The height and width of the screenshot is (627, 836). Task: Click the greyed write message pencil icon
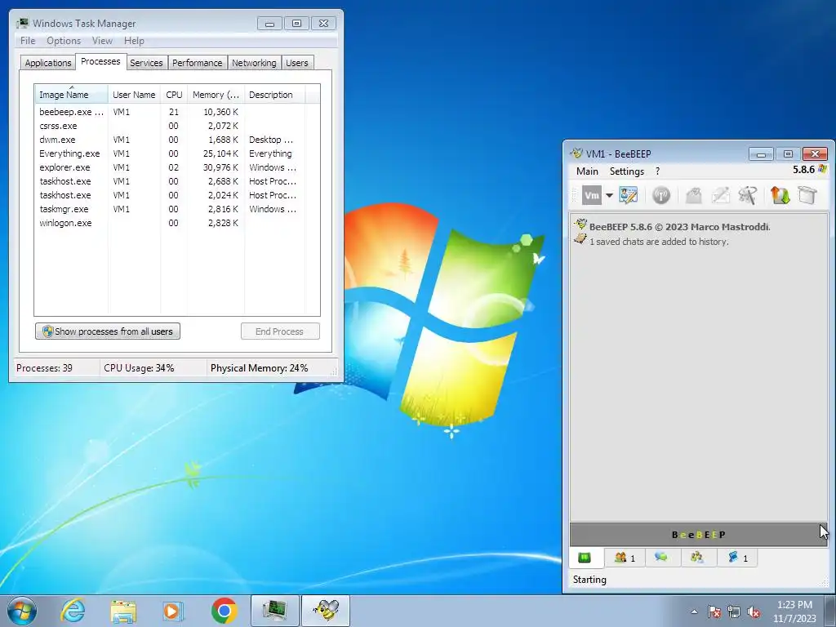[x=720, y=195]
